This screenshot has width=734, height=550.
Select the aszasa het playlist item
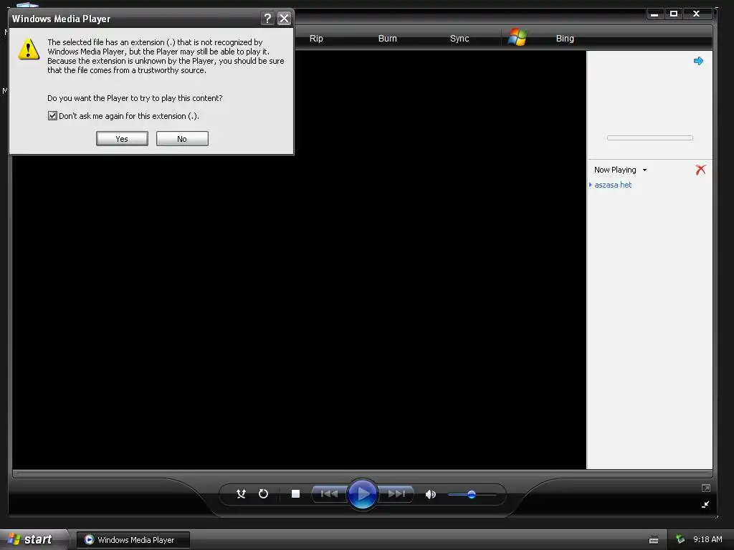click(x=613, y=185)
